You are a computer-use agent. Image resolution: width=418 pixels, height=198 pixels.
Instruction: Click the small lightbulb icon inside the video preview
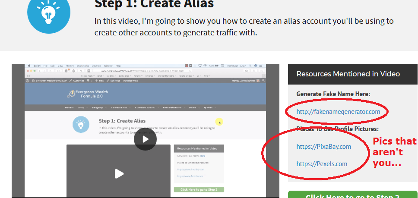[x=80, y=124]
